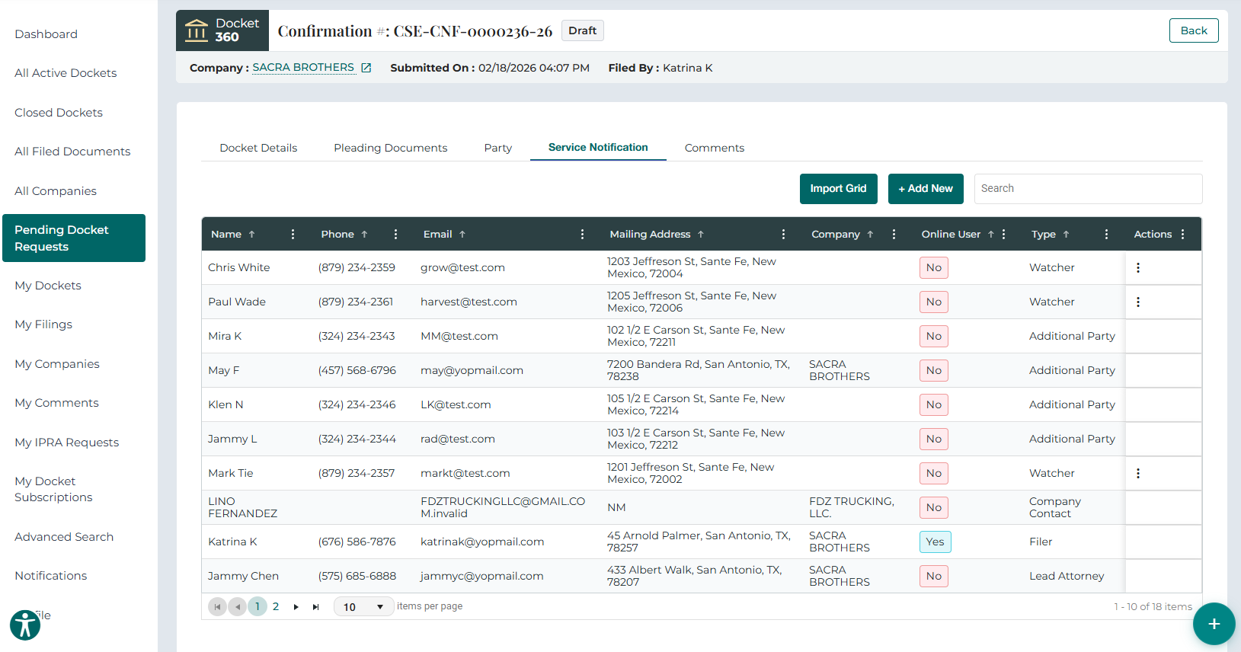Go to next page arrow in pager
Screen dimensions: 1241x652
[296, 607]
